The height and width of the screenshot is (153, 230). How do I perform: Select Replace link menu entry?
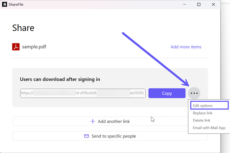pyautogui.click(x=202, y=113)
